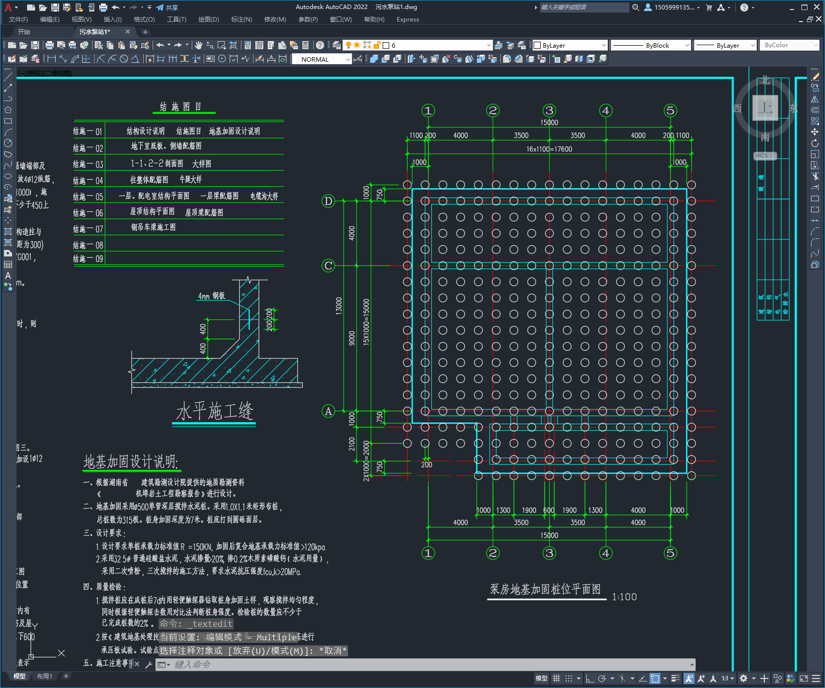Toggle annotation visibility in status bar
The width and height of the screenshot is (825, 688).
pos(689,678)
